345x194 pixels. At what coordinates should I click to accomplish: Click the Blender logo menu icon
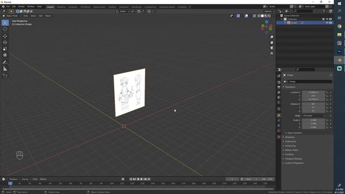tap(3, 6)
